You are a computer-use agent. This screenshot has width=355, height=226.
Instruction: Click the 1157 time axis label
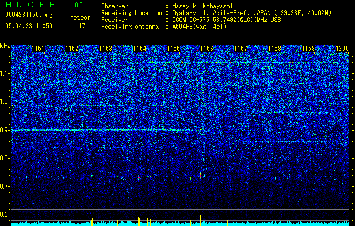click(x=240, y=49)
